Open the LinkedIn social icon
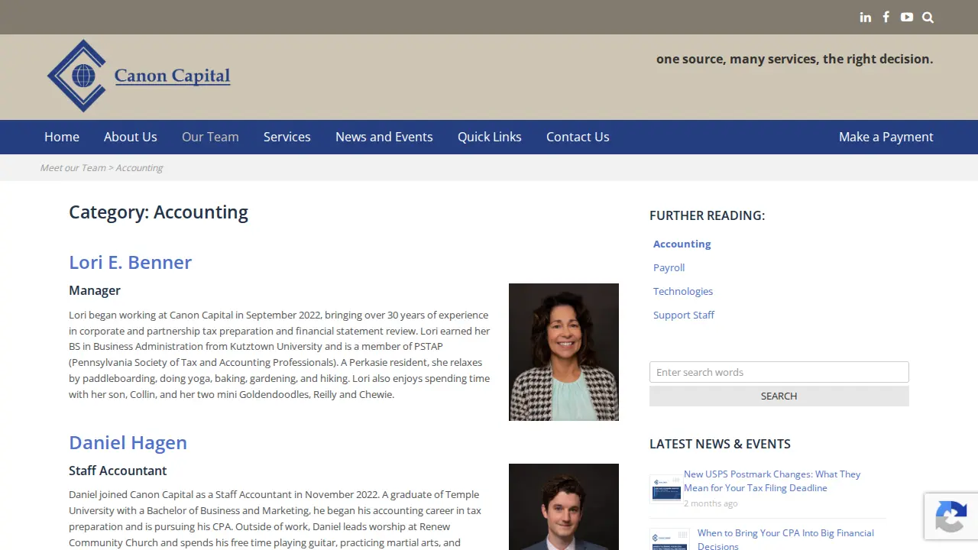 point(865,17)
